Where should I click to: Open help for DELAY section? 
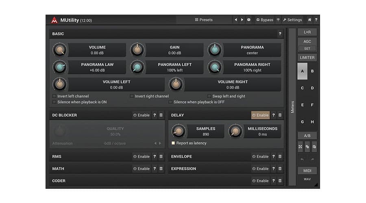point(274,115)
